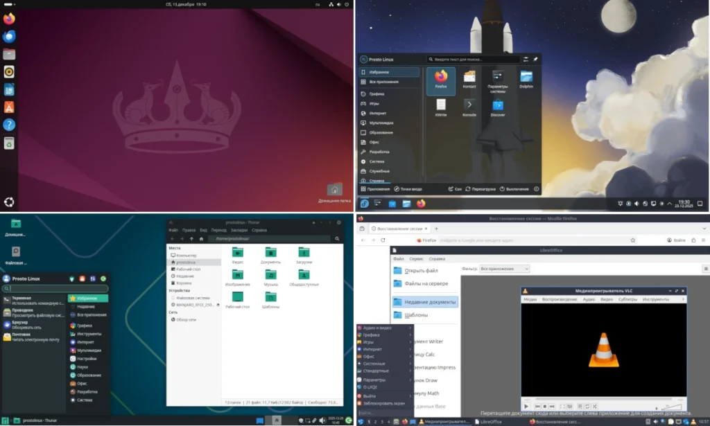Open Firefox list all tabs chevron

pos(704,229)
